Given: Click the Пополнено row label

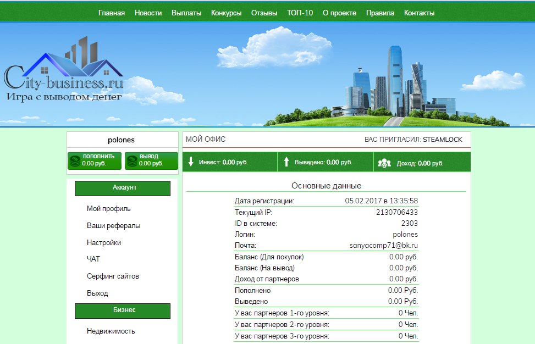Looking at the screenshot, I should (x=252, y=291).
